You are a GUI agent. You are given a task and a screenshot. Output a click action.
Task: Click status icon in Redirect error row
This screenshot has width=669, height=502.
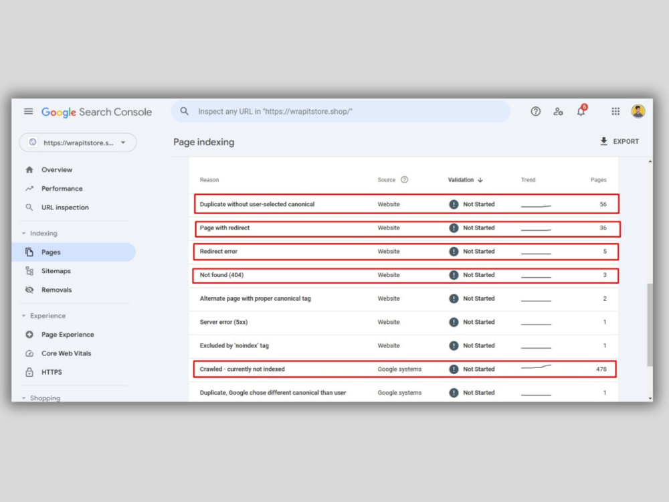coord(454,252)
